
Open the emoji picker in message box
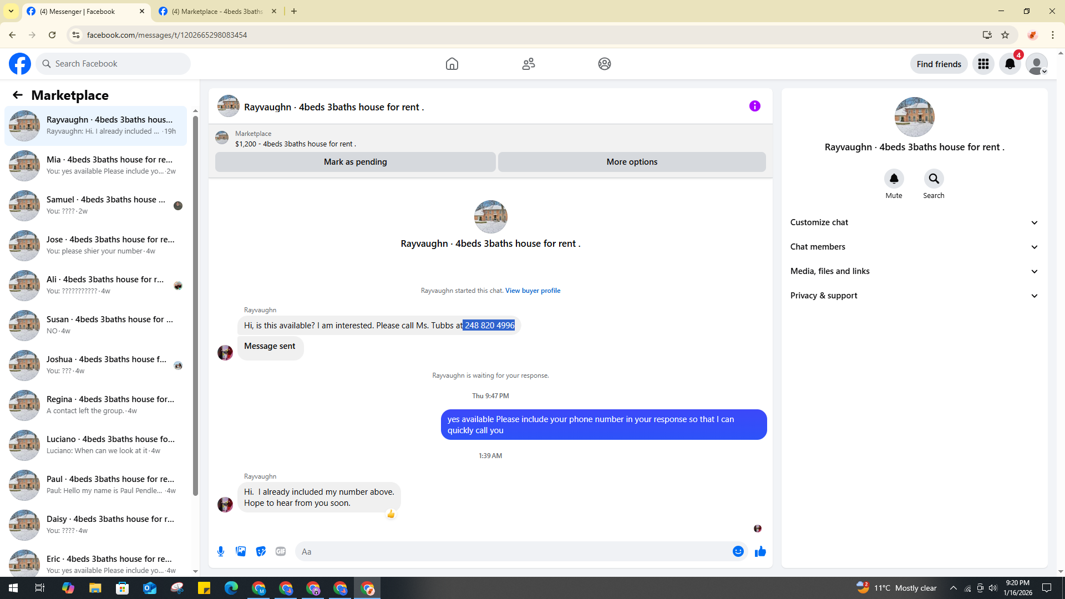738,551
